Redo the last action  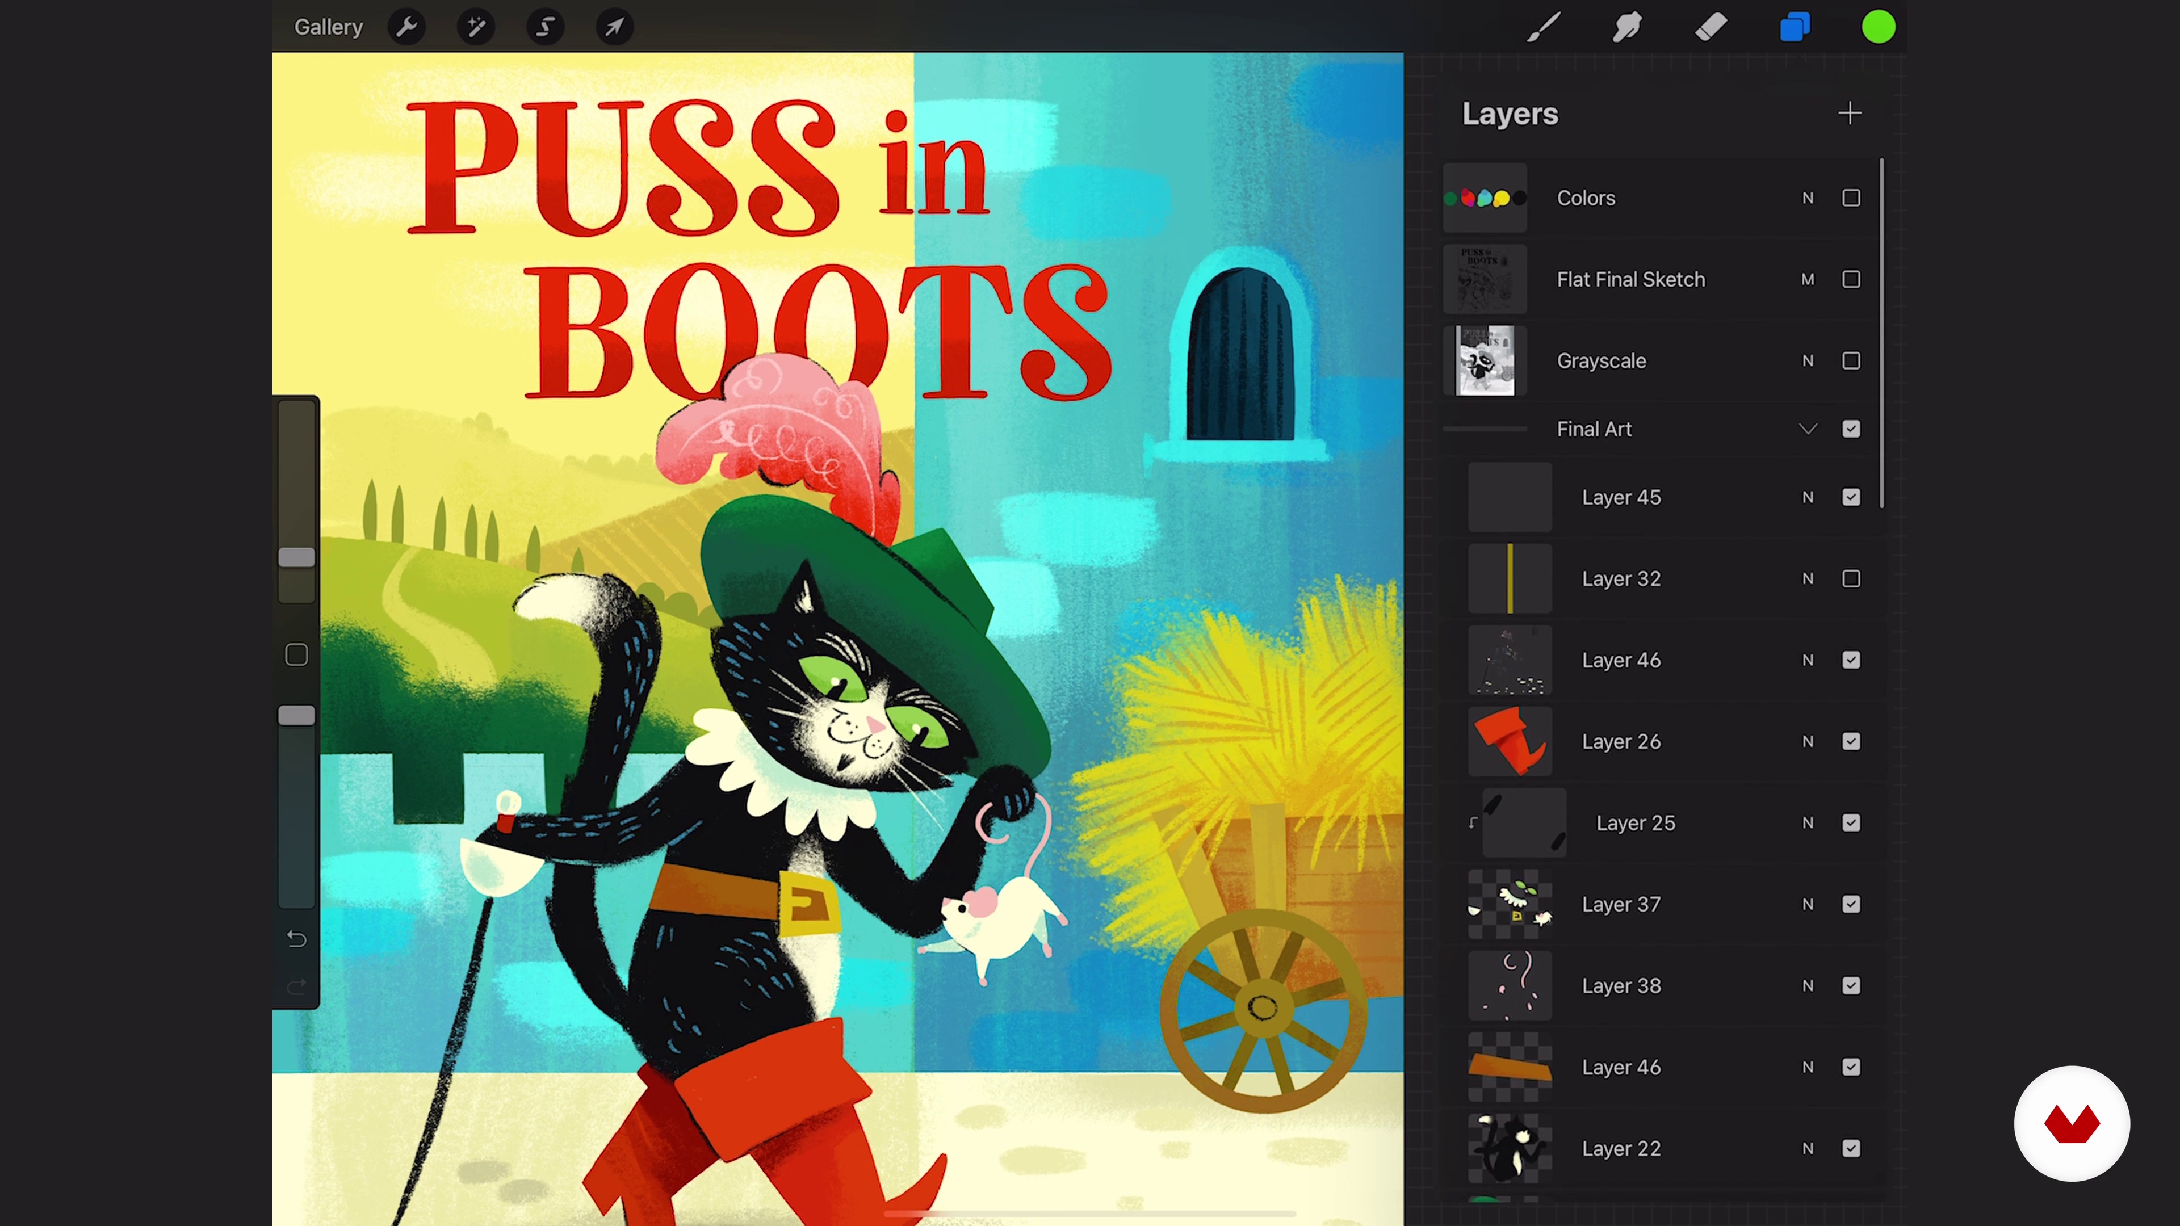tap(296, 988)
